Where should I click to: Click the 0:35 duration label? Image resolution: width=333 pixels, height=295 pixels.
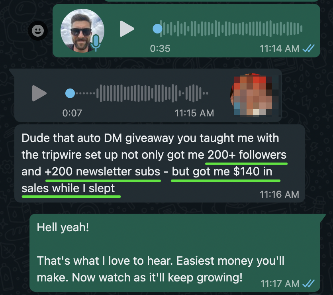[x=160, y=49]
